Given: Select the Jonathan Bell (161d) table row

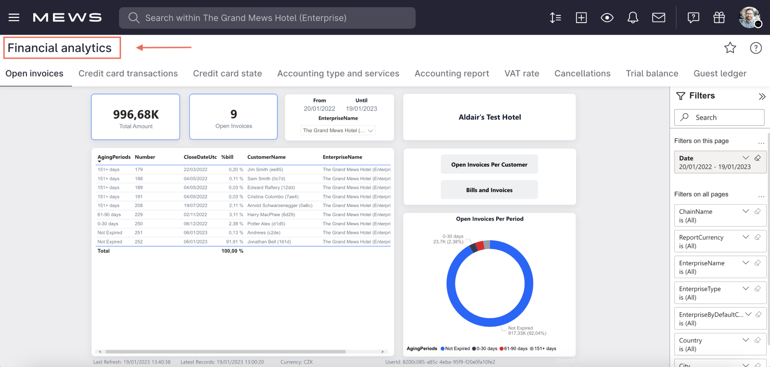Looking at the screenshot, I should 243,242.
